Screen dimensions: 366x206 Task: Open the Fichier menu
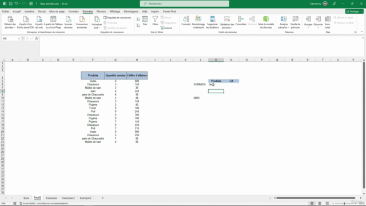(6, 11)
